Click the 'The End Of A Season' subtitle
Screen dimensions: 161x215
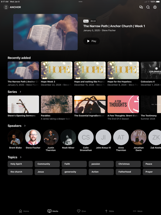pos(118,119)
